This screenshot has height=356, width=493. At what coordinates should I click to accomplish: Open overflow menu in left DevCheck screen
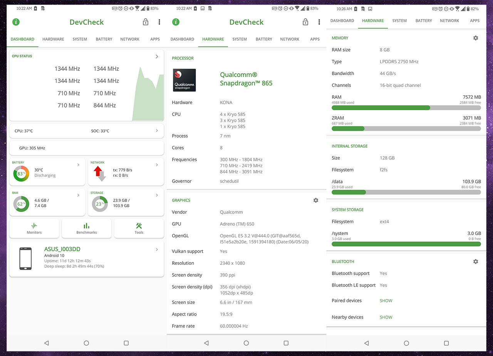(x=159, y=22)
